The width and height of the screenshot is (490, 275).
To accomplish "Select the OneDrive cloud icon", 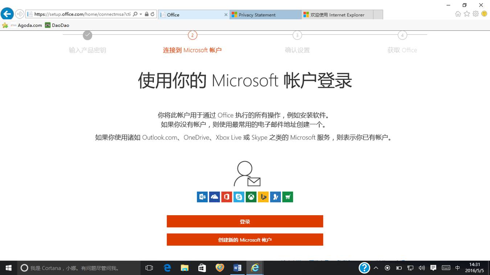I will pos(215,197).
